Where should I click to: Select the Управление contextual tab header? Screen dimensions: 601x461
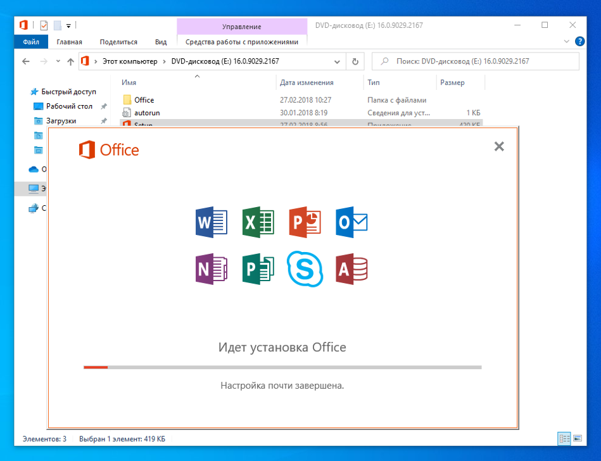pyautogui.click(x=242, y=27)
